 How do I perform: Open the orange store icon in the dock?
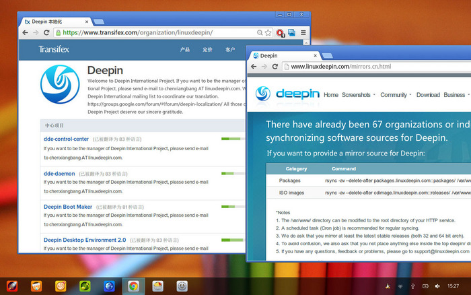[36, 286]
